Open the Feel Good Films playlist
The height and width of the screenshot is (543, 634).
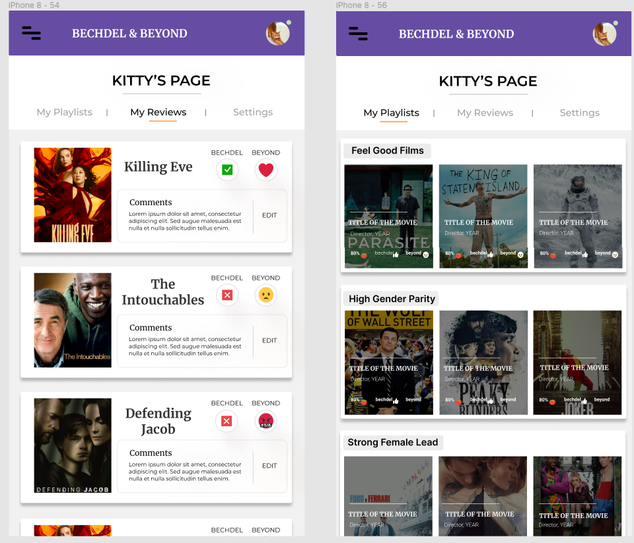(388, 150)
